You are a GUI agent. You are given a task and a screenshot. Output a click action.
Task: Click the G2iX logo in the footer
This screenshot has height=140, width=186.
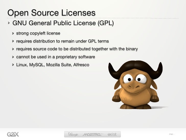click(13, 134)
